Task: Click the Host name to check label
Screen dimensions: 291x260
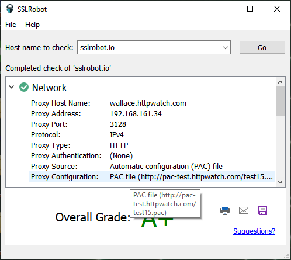Action: click(39, 48)
